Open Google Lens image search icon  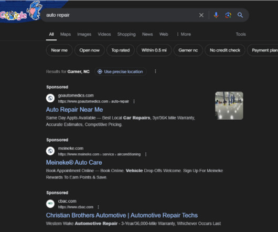[228, 15]
